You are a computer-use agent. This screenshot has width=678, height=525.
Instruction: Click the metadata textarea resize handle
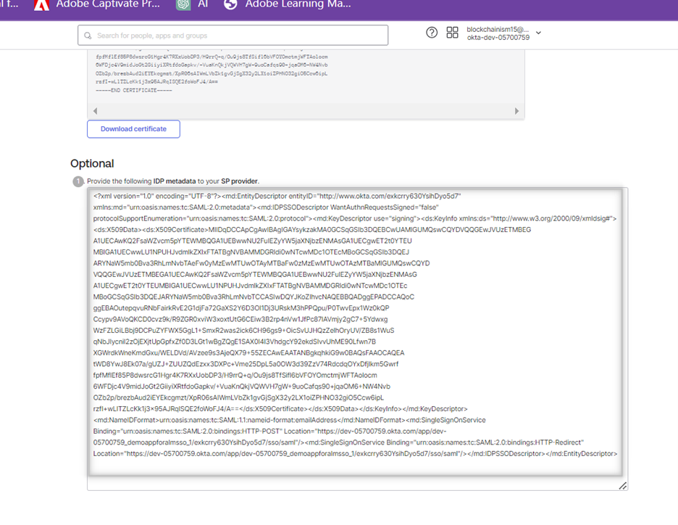tap(622, 486)
